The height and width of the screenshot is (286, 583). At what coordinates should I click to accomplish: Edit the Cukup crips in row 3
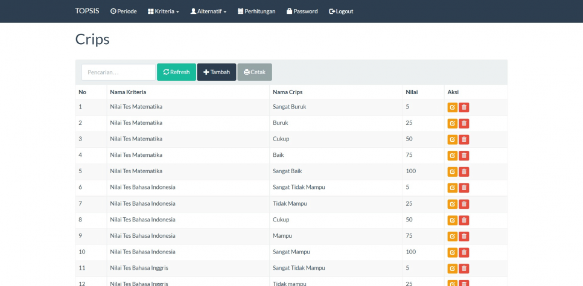point(452,139)
